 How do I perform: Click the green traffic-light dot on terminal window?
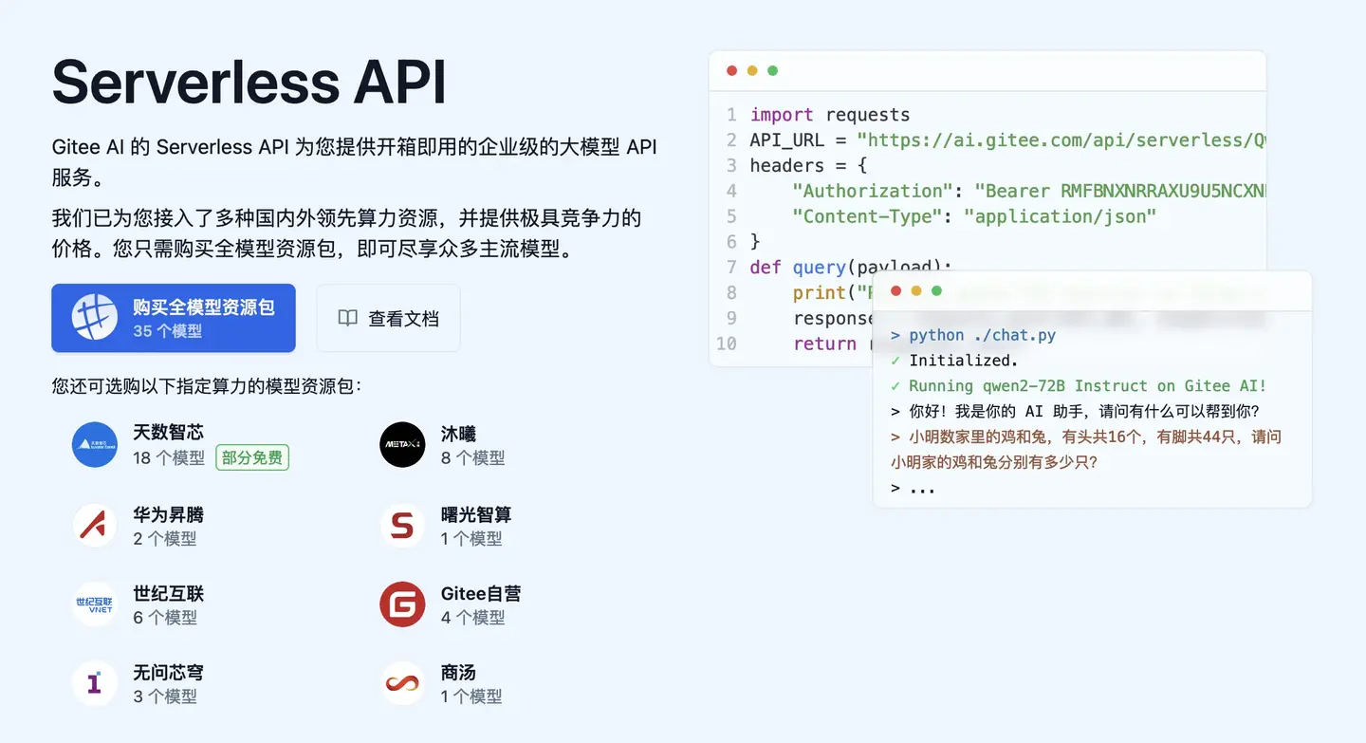pyautogui.click(x=937, y=291)
